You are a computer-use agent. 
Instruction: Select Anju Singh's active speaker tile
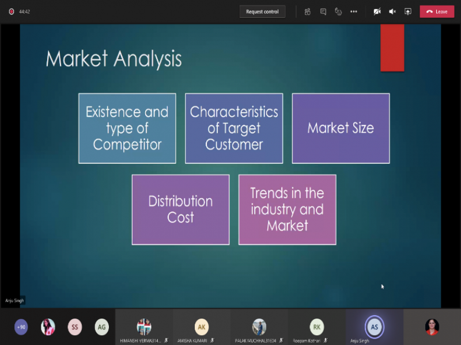[375, 327]
